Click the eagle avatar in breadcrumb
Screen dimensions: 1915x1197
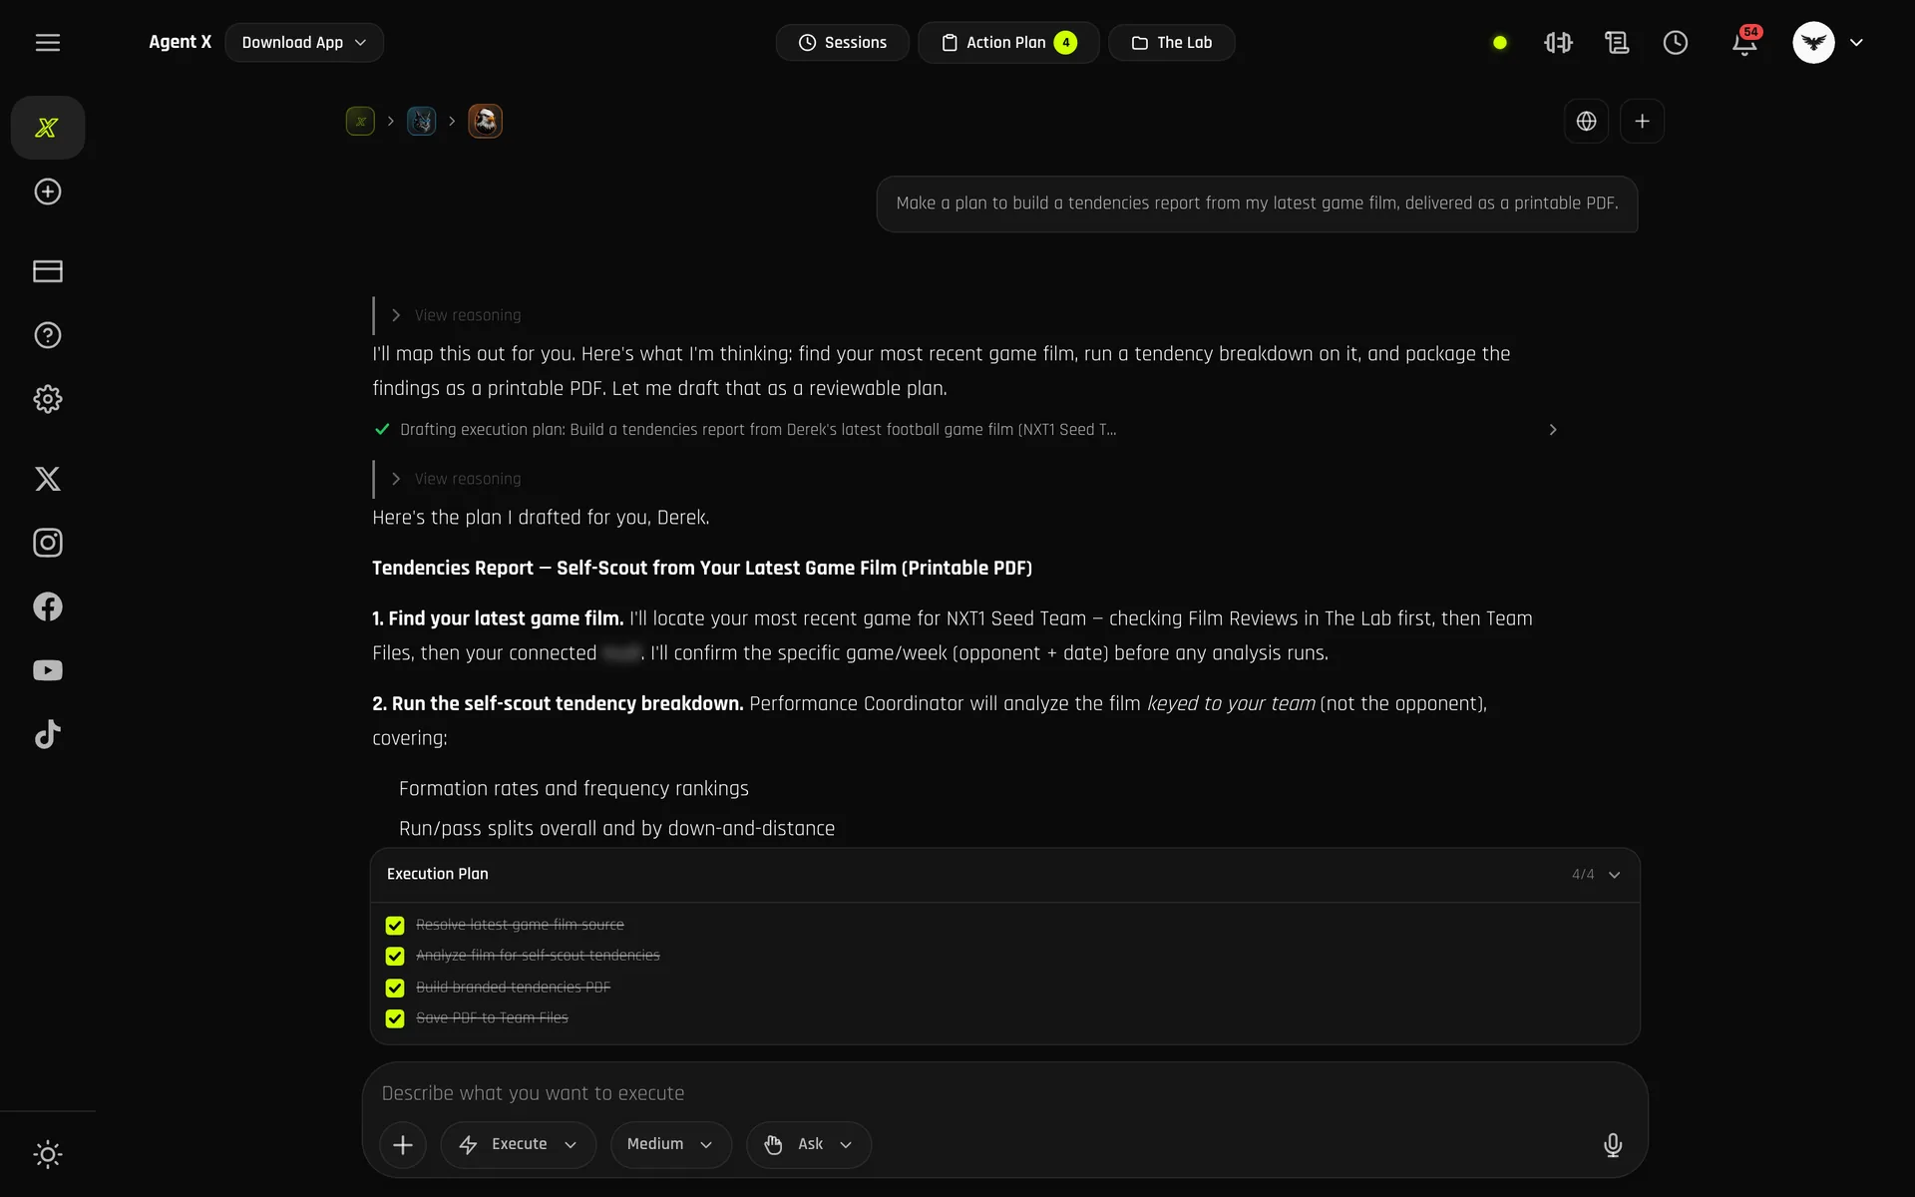(x=485, y=121)
